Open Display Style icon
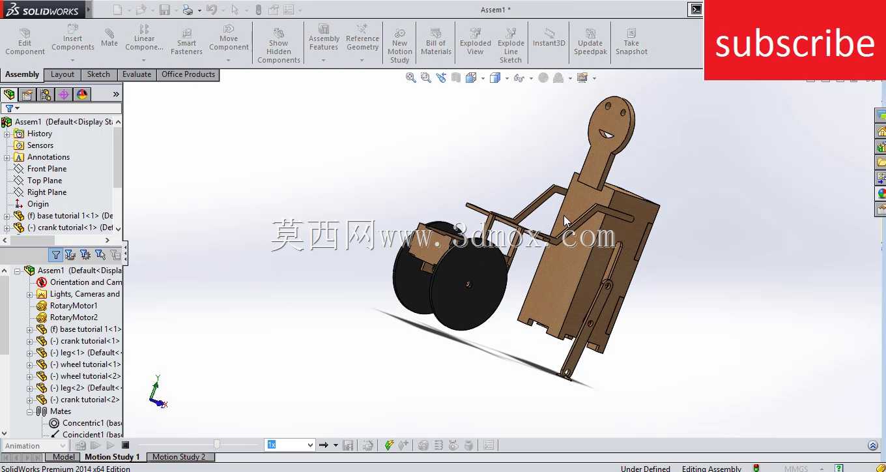Image resolution: width=886 pixels, height=472 pixels. click(x=495, y=78)
